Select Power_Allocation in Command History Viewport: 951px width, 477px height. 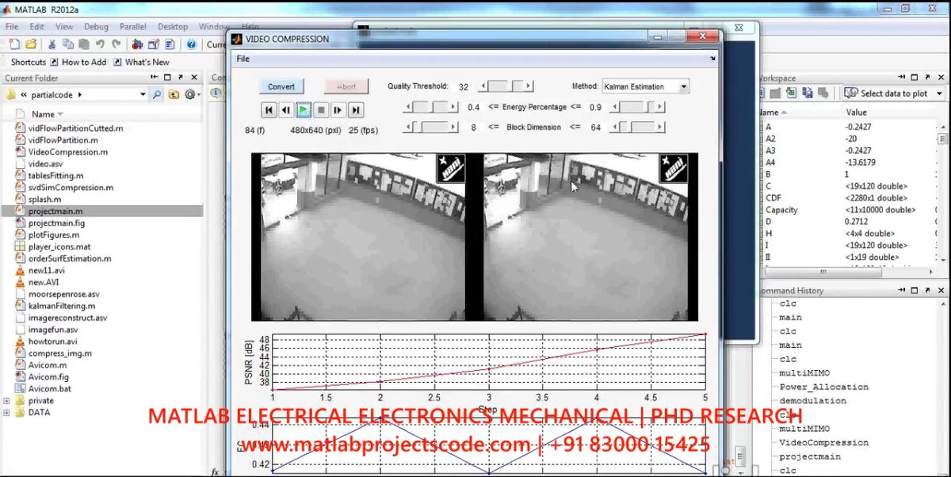(x=823, y=387)
